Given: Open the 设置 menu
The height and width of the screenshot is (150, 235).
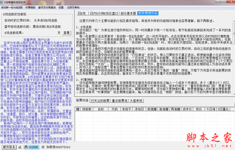Looking at the screenshot, I should click(x=61, y=8).
